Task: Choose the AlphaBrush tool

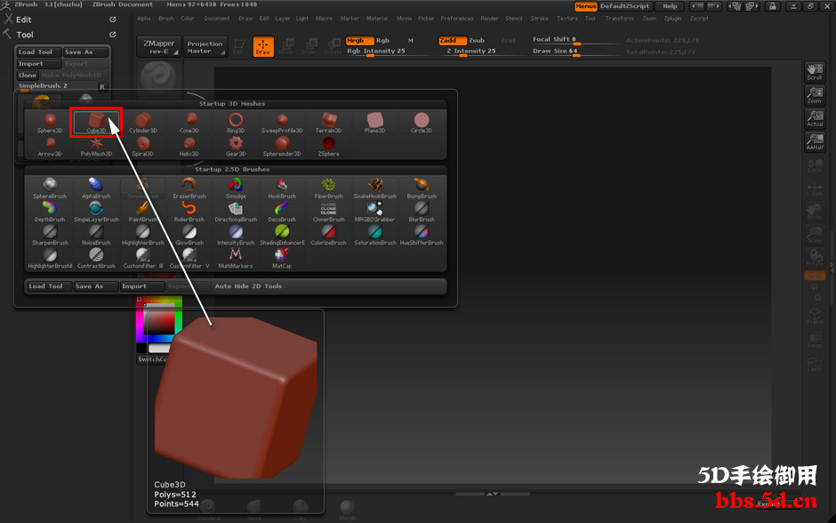Action: point(97,189)
